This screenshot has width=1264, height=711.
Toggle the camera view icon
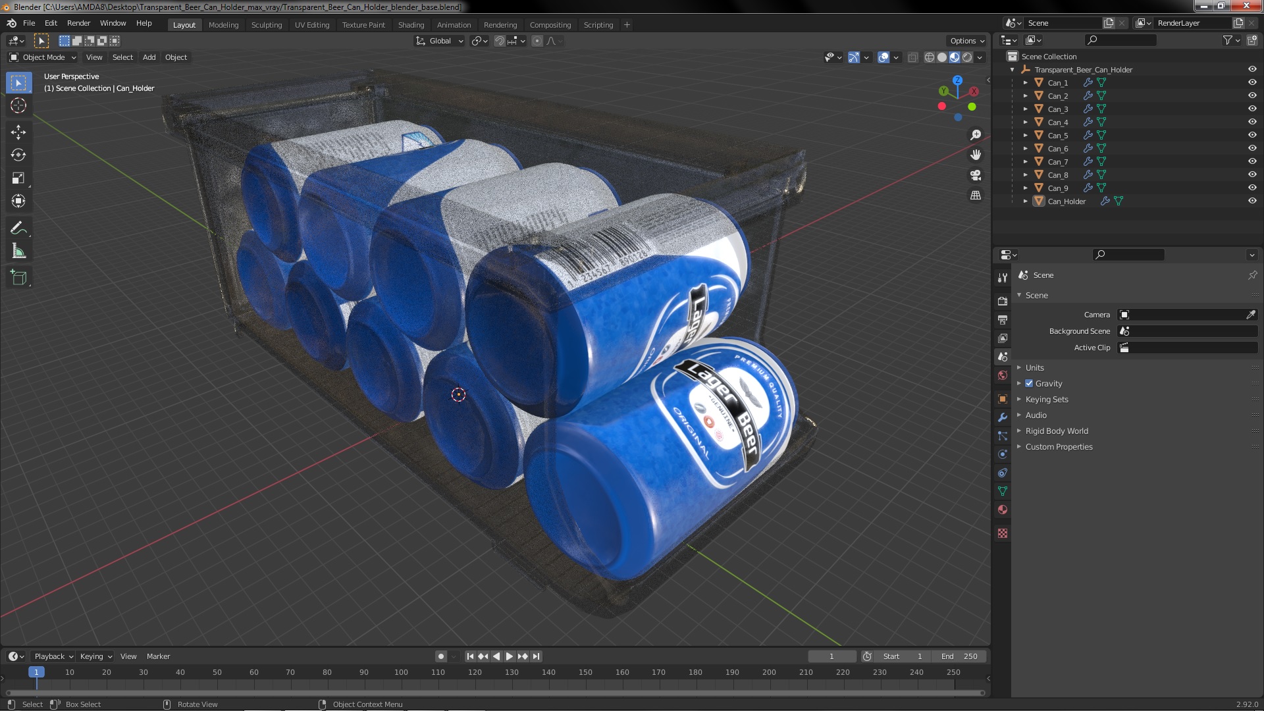[x=976, y=175]
